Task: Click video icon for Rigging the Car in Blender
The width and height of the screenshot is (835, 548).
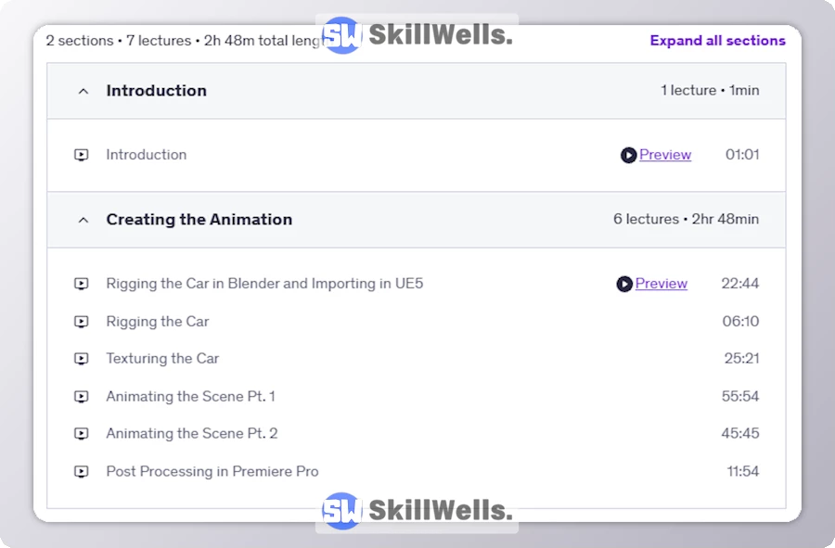Action: click(x=82, y=284)
